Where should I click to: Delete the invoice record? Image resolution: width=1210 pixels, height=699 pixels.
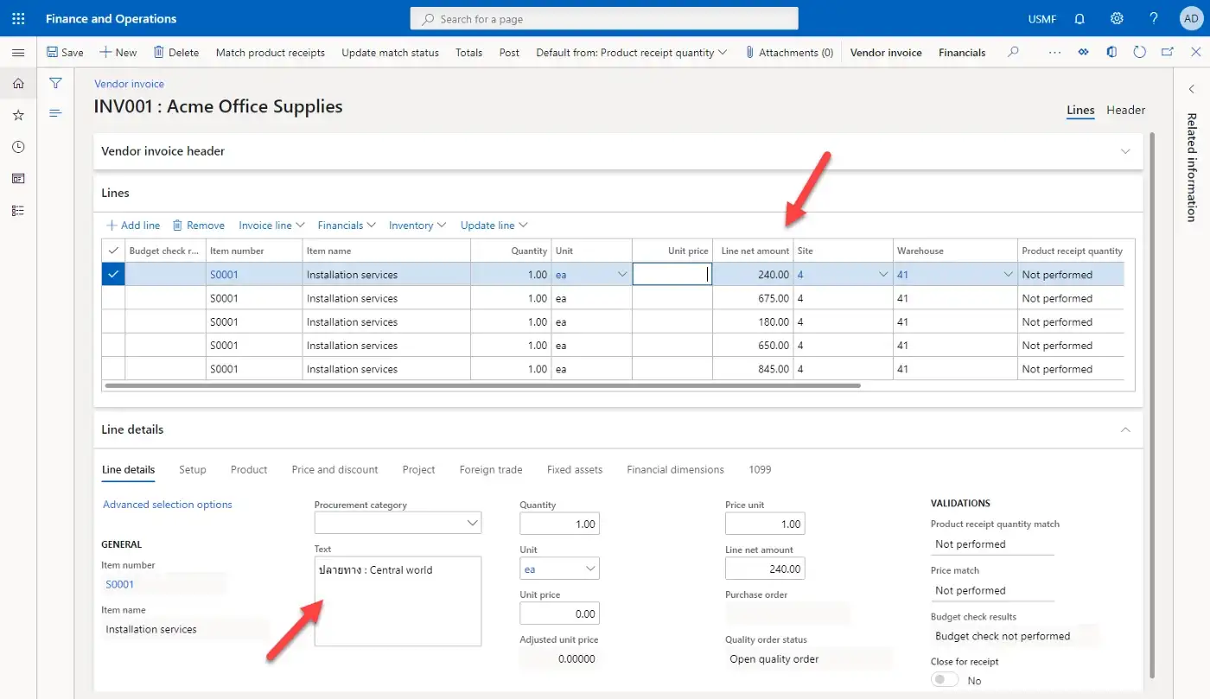coord(176,53)
